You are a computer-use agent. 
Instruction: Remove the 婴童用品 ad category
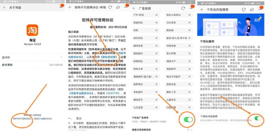156,22
